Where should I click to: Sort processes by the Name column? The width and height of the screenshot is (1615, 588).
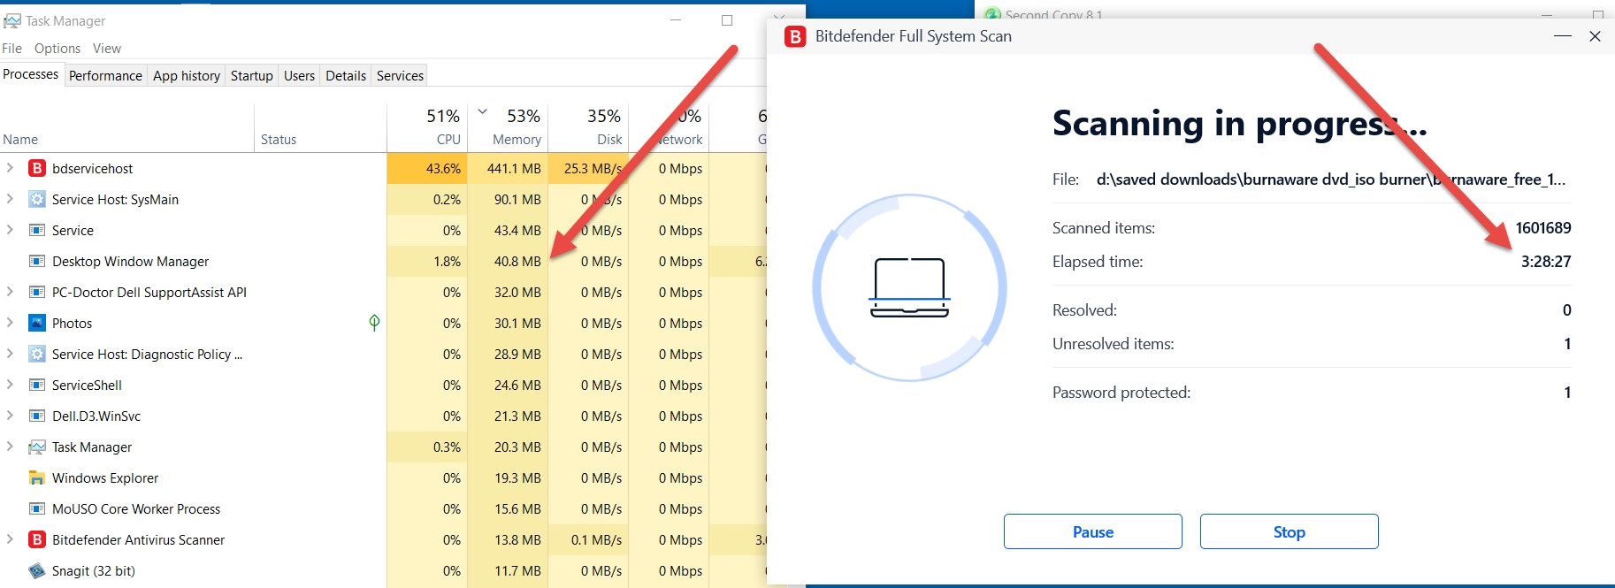tap(126, 129)
